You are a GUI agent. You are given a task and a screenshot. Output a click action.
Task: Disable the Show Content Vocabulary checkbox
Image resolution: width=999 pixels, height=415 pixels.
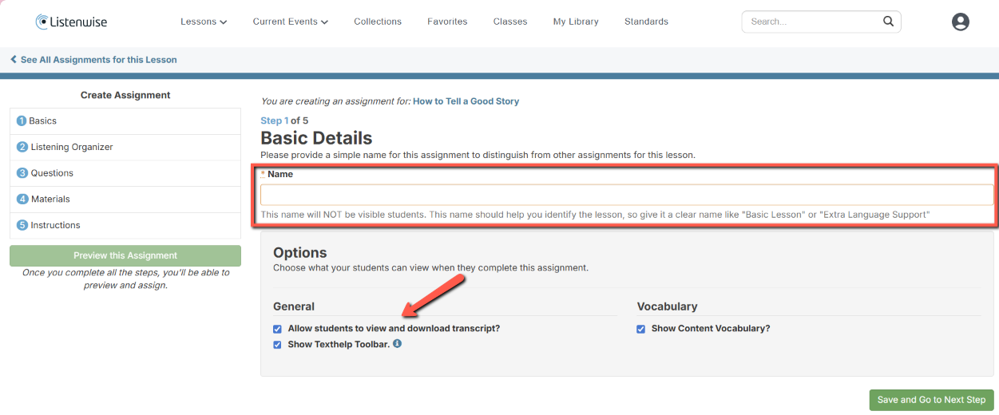640,329
